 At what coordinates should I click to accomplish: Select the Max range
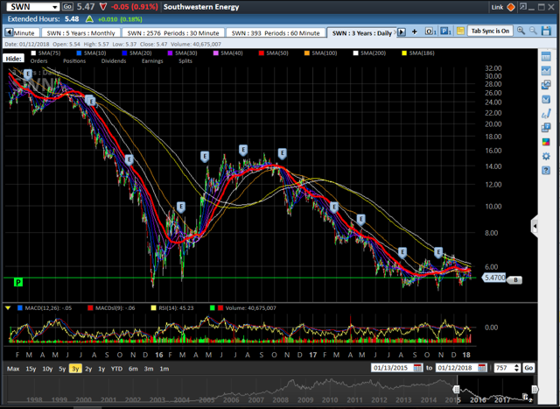(x=13, y=369)
